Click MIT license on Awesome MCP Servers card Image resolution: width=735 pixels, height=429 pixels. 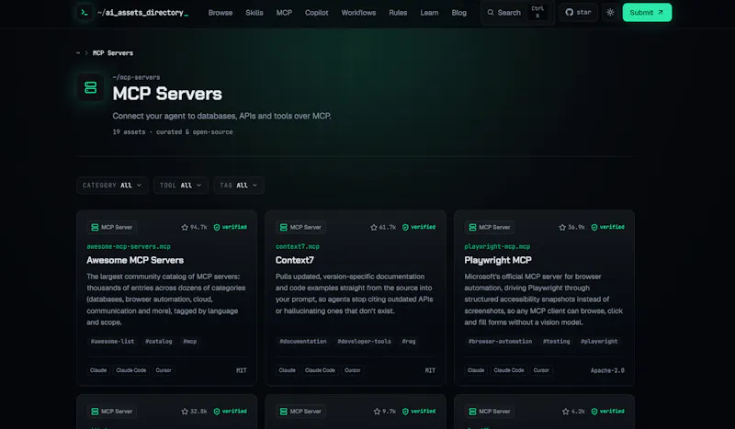242,370
